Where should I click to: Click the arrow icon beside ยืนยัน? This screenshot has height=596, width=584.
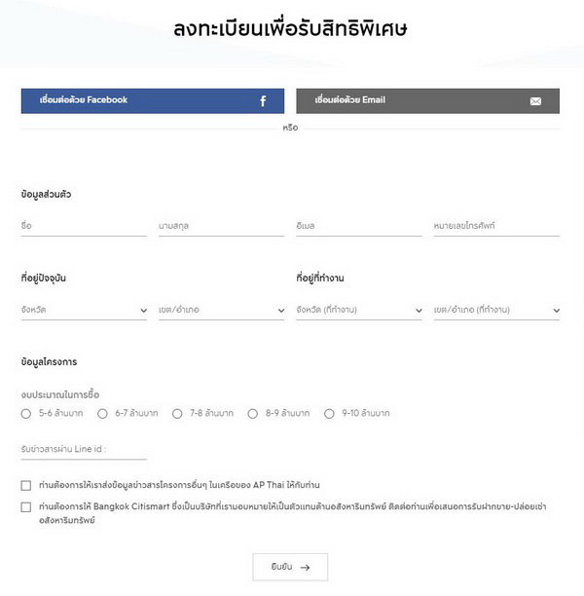306,567
